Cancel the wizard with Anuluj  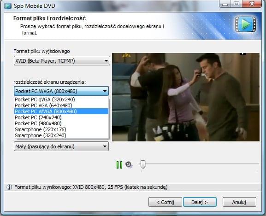239,202
